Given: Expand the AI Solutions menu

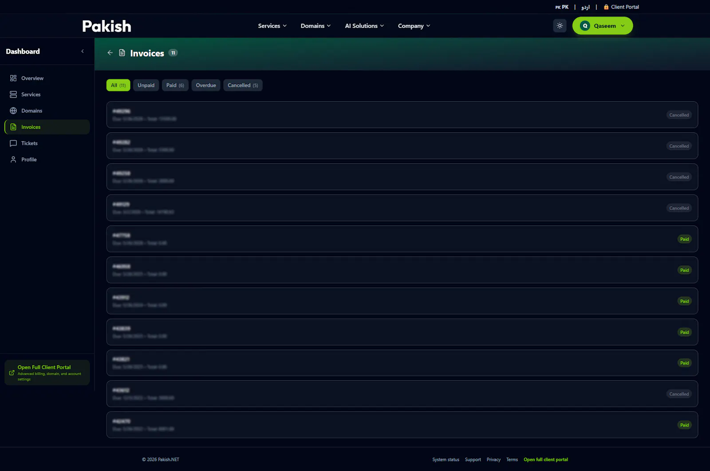Looking at the screenshot, I should (x=364, y=26).
